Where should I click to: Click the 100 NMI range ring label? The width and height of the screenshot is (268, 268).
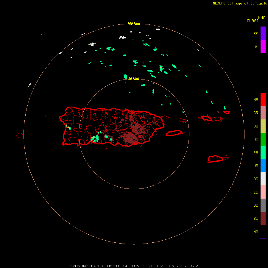click(x=134, y=24)
